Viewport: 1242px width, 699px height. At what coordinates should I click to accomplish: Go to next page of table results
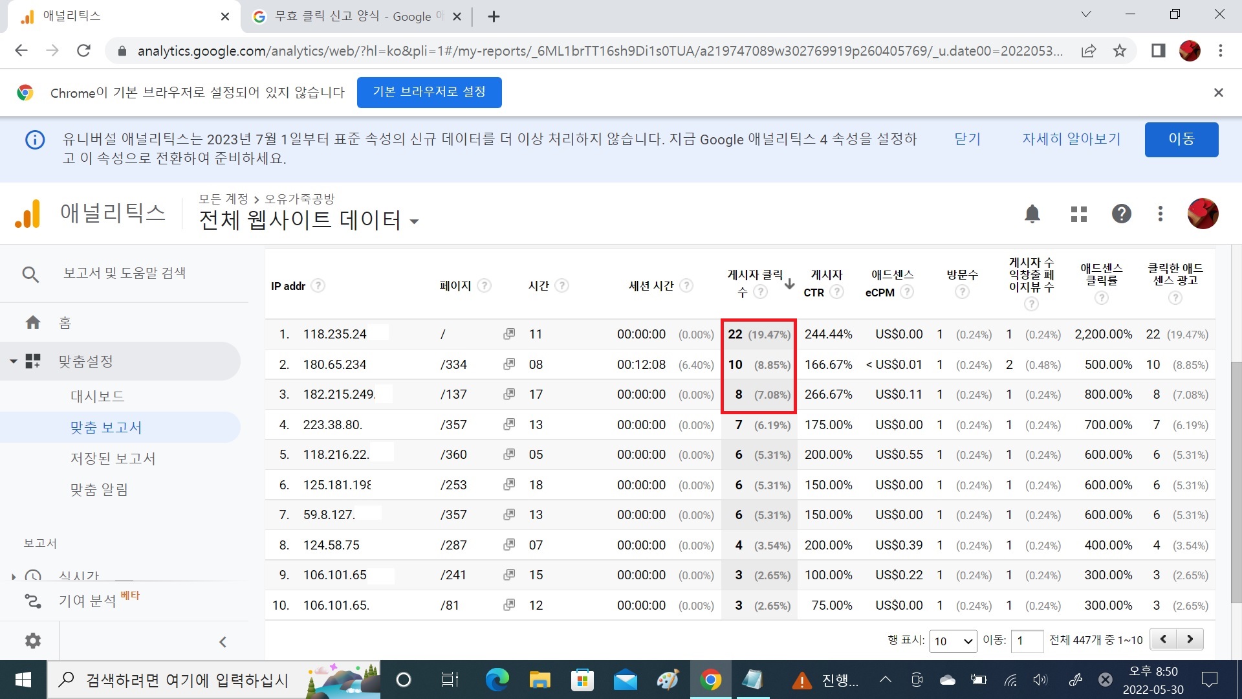(x=1190, y=639)
